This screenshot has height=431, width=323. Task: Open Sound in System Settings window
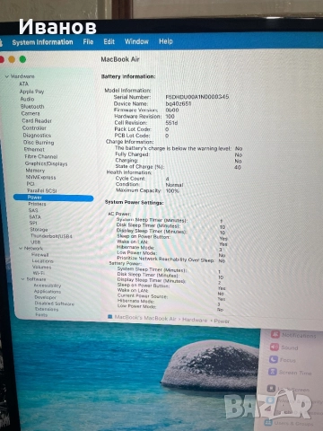pyautogui.click(x=284, y=347)
